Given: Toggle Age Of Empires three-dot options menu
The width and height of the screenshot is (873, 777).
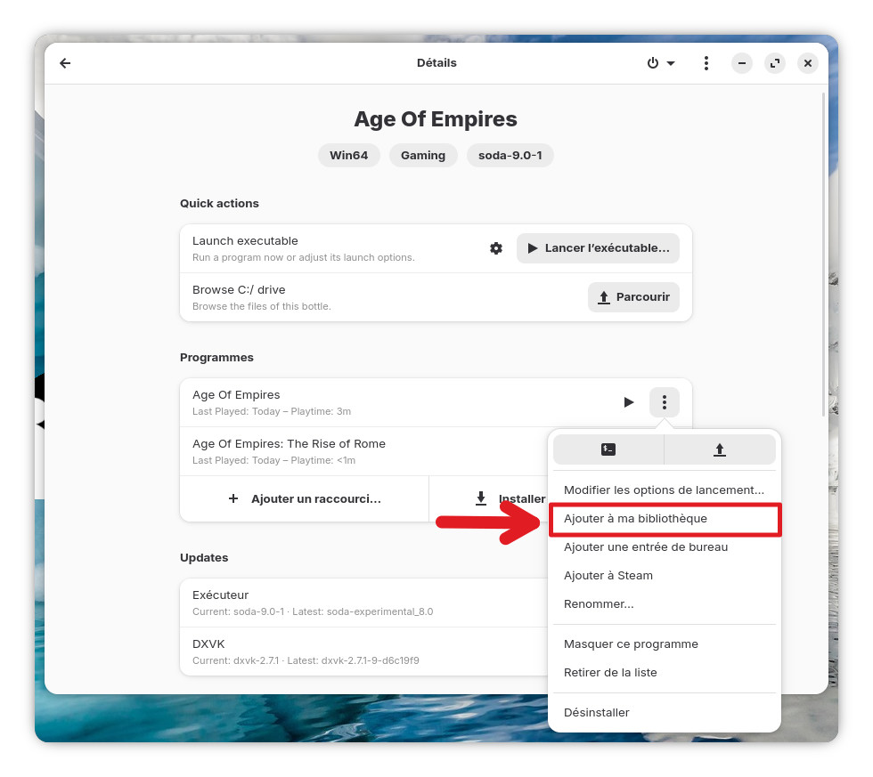Looking at the screenshot, I should click(x=665, y=402).
